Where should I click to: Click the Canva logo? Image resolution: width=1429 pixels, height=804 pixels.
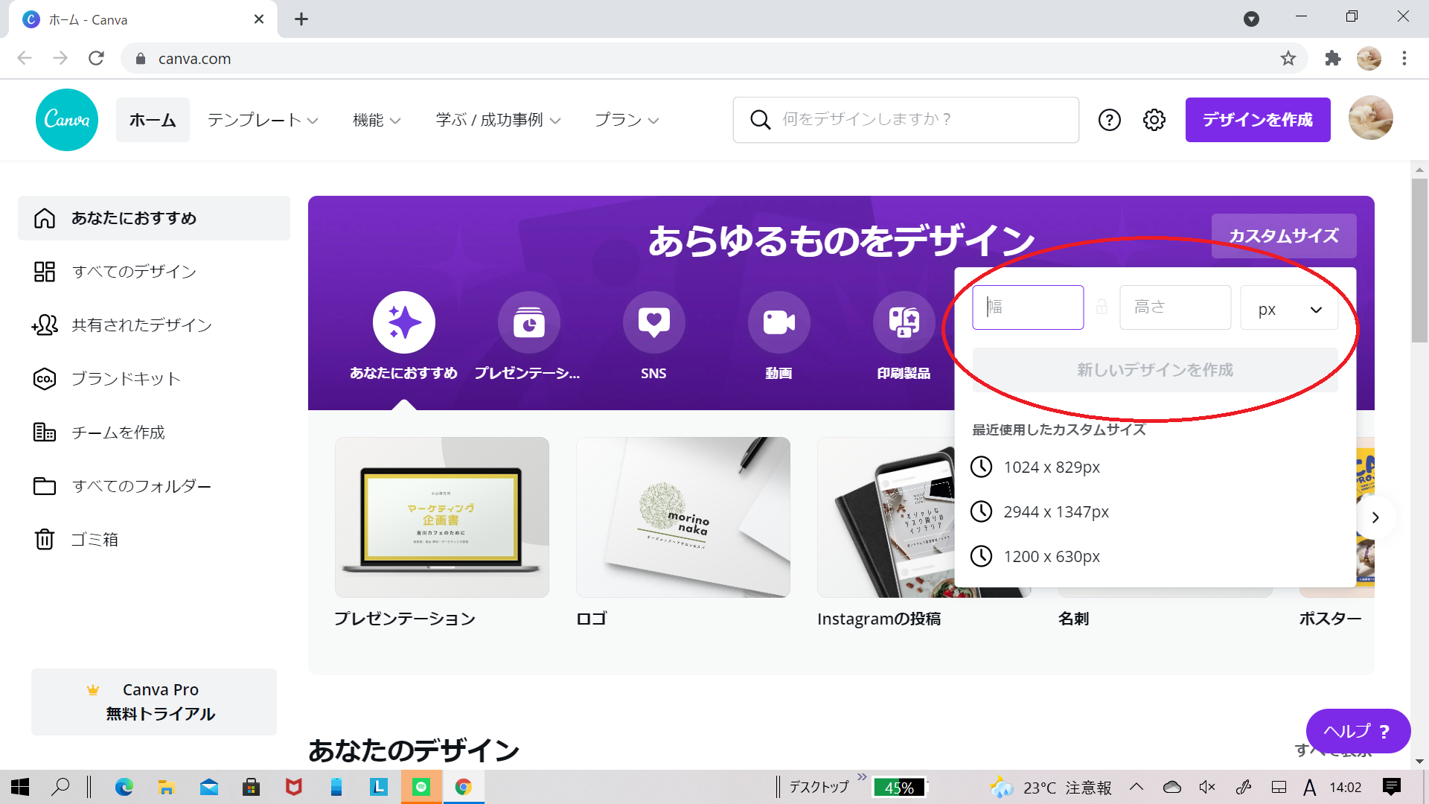click(67, 120)
